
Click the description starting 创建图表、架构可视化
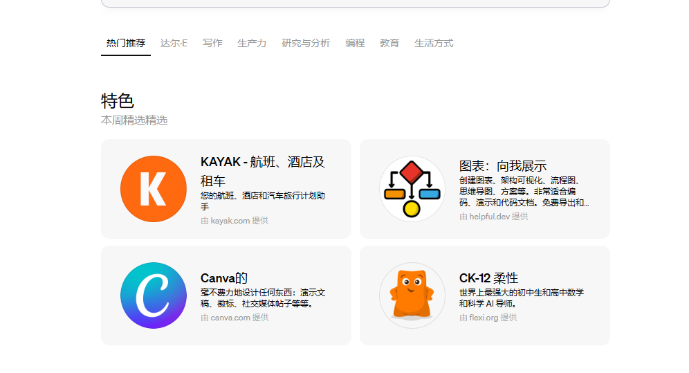pyautogui.click(x=524, y=192)
